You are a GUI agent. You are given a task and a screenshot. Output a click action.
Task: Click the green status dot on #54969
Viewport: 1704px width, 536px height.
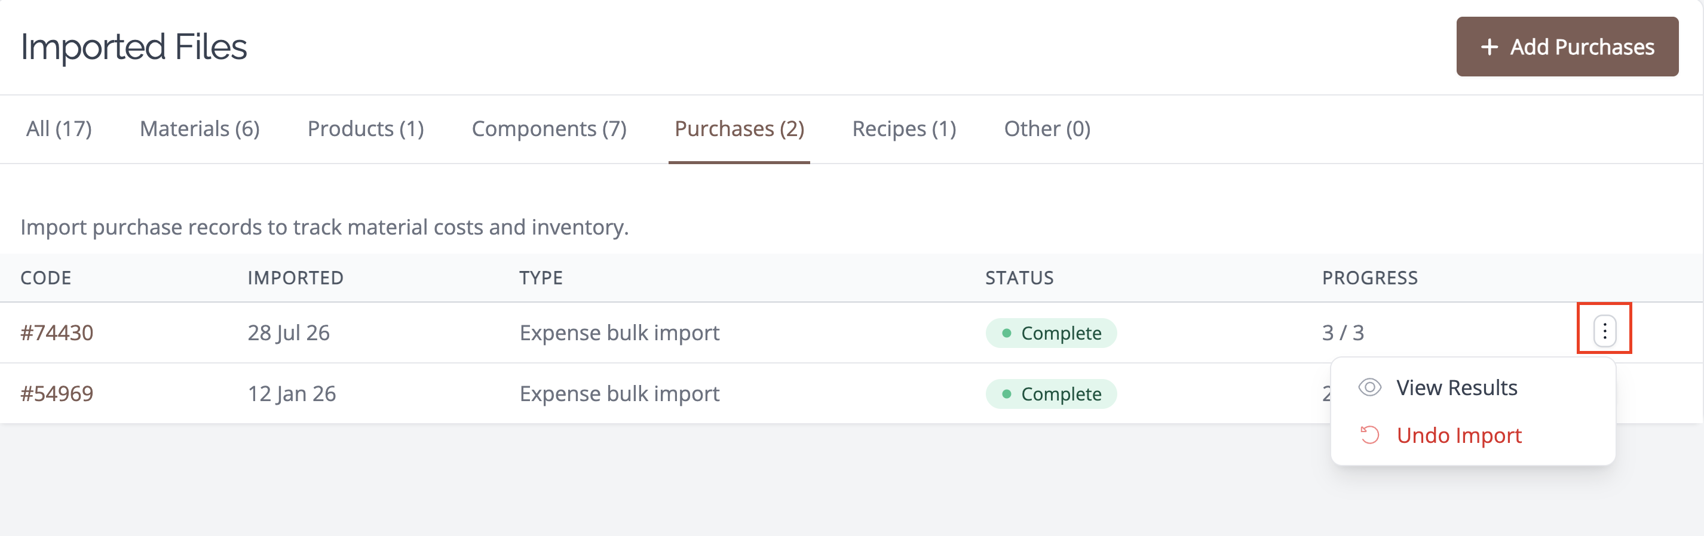pos(1006,394)
